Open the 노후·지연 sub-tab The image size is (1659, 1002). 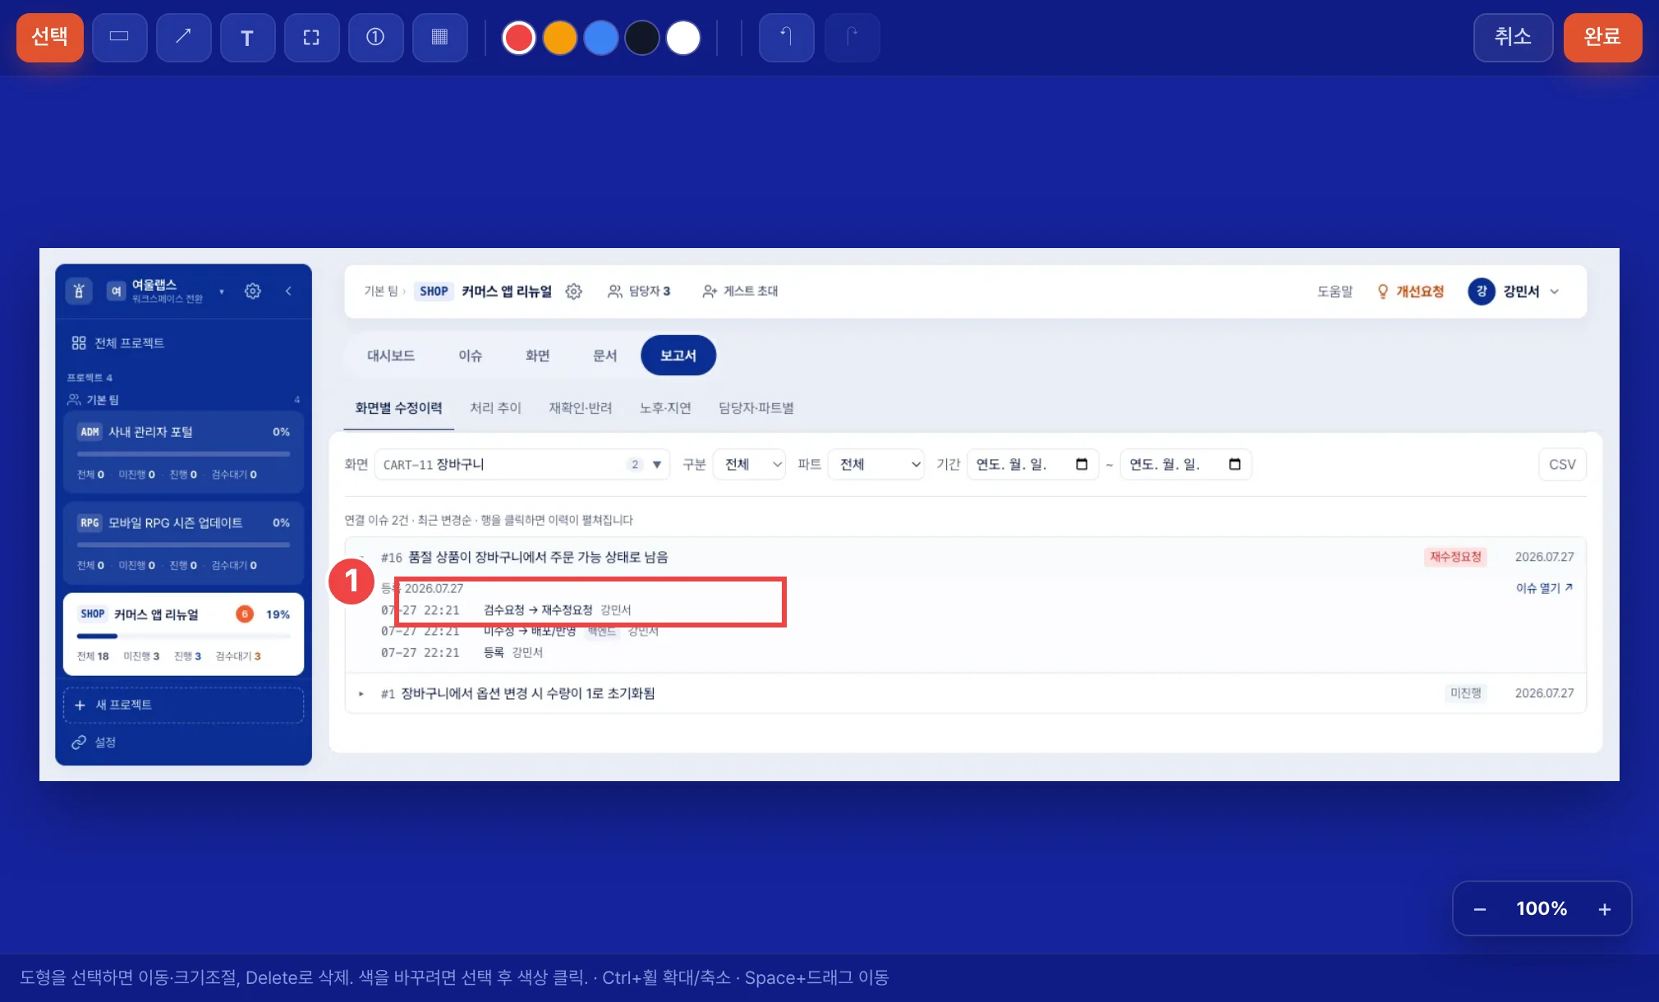tap(665, 408)
